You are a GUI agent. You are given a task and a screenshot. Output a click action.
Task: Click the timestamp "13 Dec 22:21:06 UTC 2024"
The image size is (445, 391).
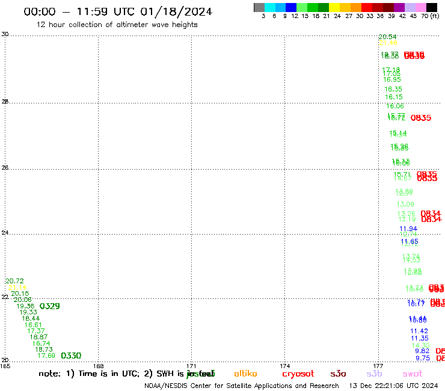[393, 386]
